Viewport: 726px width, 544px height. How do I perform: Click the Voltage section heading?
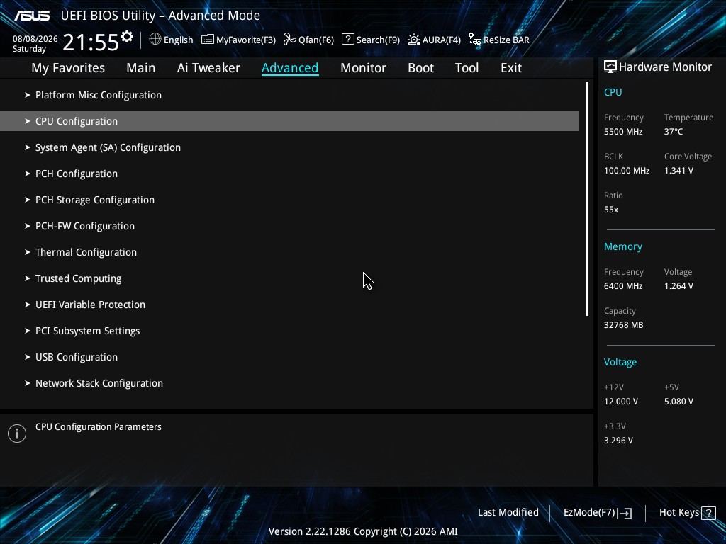coord(620,362)
